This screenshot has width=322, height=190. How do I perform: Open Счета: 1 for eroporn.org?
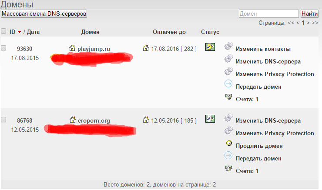(x=247, y=171)
